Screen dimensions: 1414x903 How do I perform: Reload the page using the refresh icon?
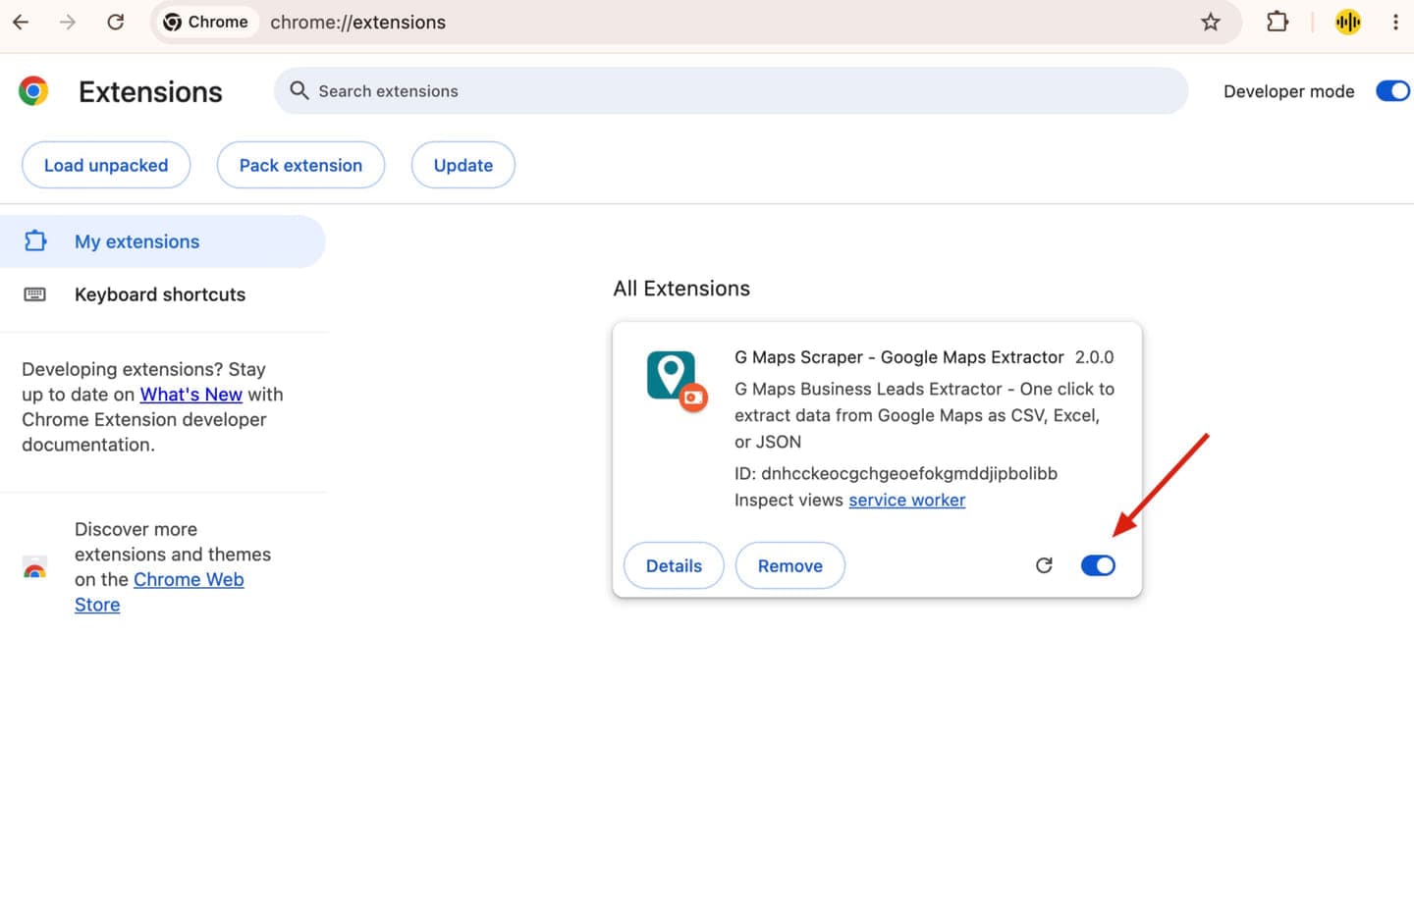click(115, 22)
